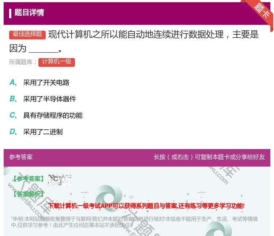
Task: Click the red 下载计算机一级考试APP promo text
Action: point(146,206)
